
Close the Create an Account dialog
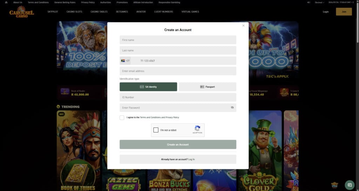(243, 26)
